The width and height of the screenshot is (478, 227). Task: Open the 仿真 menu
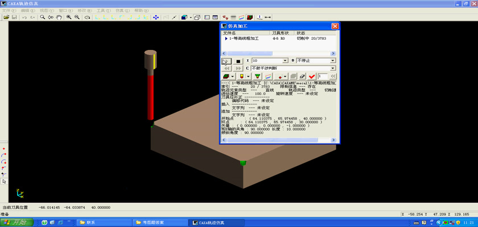pyautogui.click(x=122, y=10)
